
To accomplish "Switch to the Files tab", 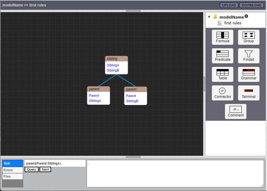I will [x=12, y=176].
